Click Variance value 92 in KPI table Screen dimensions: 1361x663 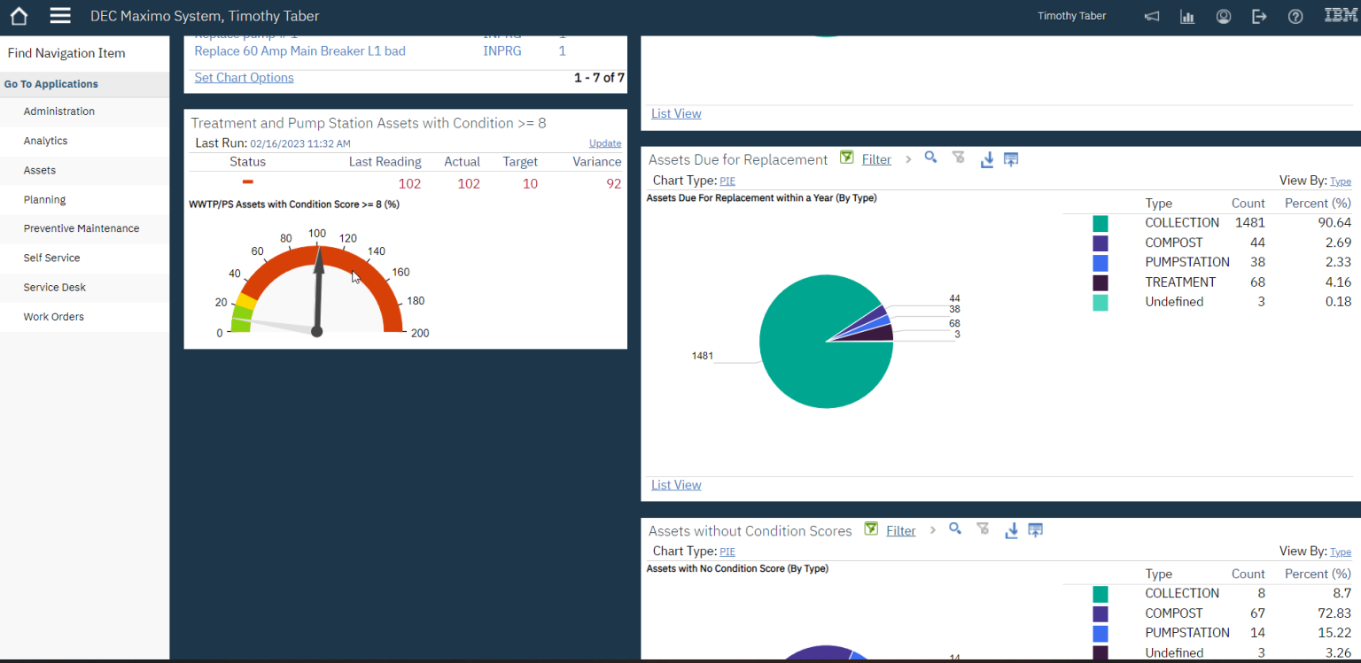613,184
